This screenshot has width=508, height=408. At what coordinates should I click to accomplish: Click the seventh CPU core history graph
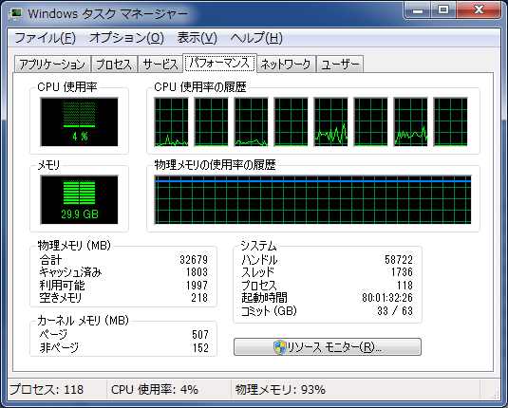click(410, 121)
